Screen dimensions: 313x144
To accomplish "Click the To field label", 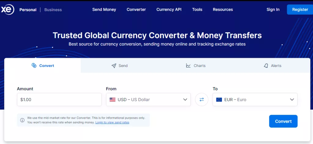I will tap(215, 89).
